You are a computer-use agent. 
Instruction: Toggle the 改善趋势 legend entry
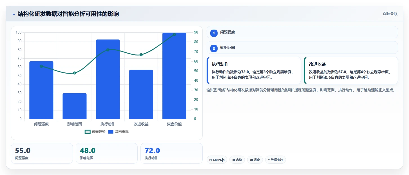pos(95,132)
